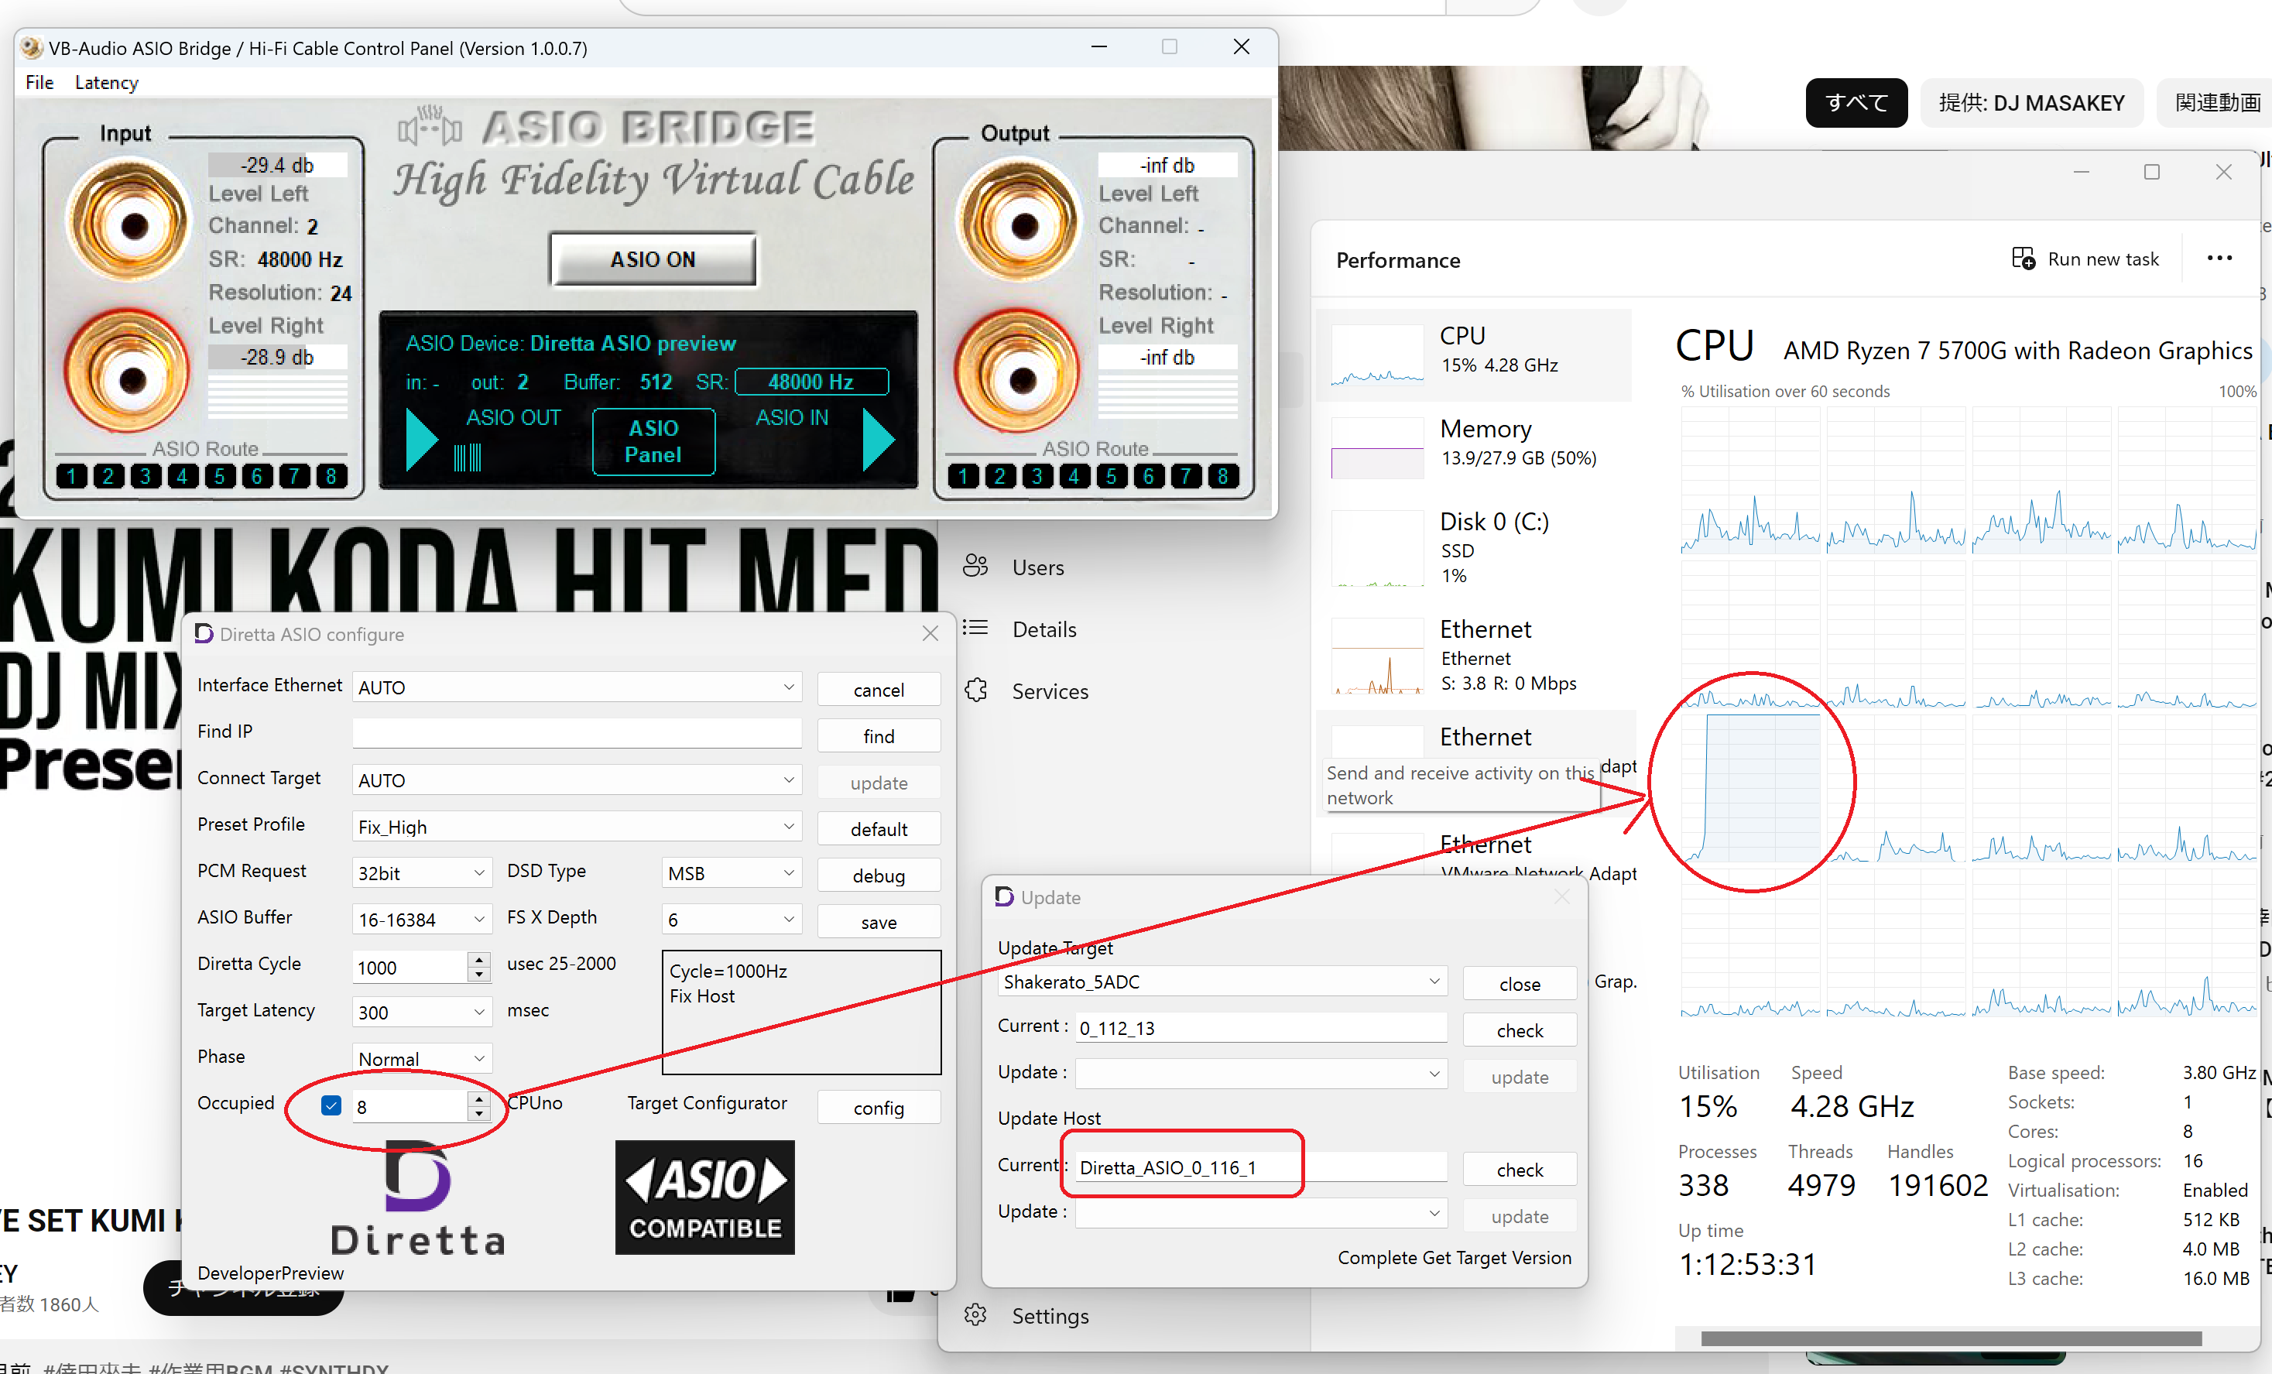The image size is (2272, 1374).
Task: Open the File menu
Action: pyautogui.click(x=39, y=82)
